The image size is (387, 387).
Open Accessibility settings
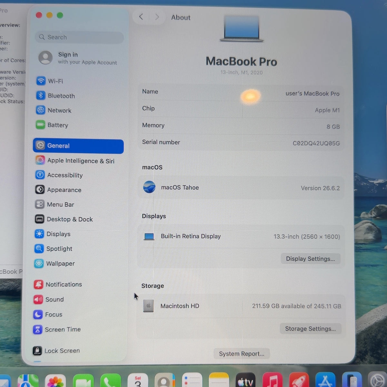[59, 175]
